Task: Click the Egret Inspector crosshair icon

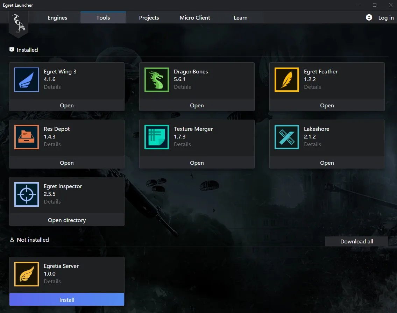Action: [27, 194]
